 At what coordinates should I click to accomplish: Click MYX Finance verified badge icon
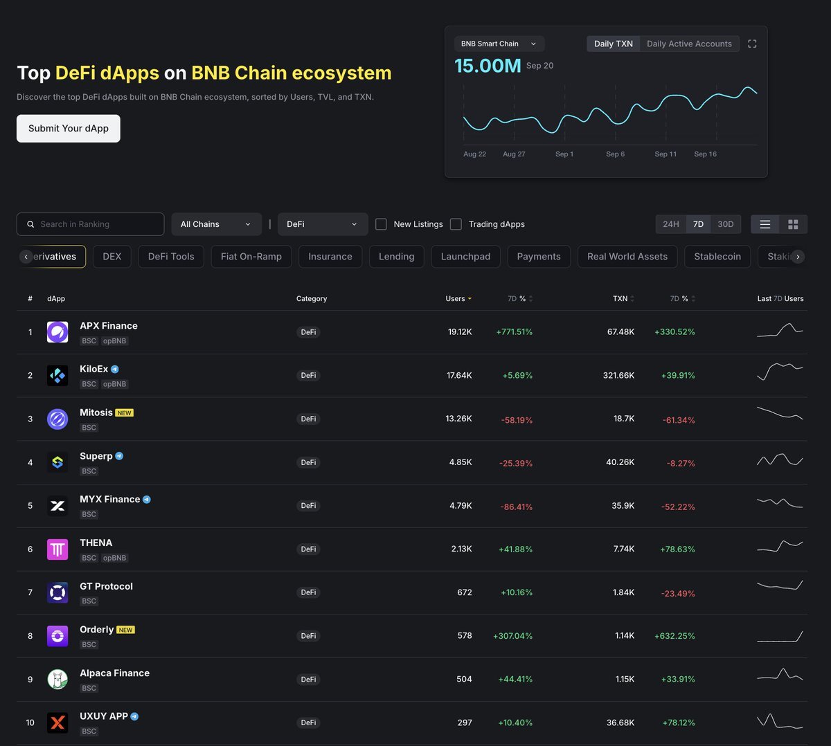(147, 500)
